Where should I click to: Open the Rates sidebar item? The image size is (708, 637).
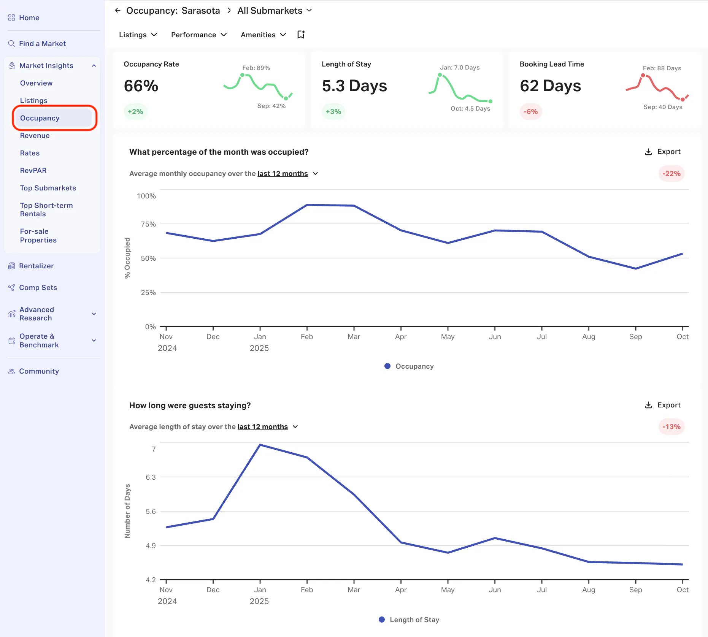pos(30,153)
